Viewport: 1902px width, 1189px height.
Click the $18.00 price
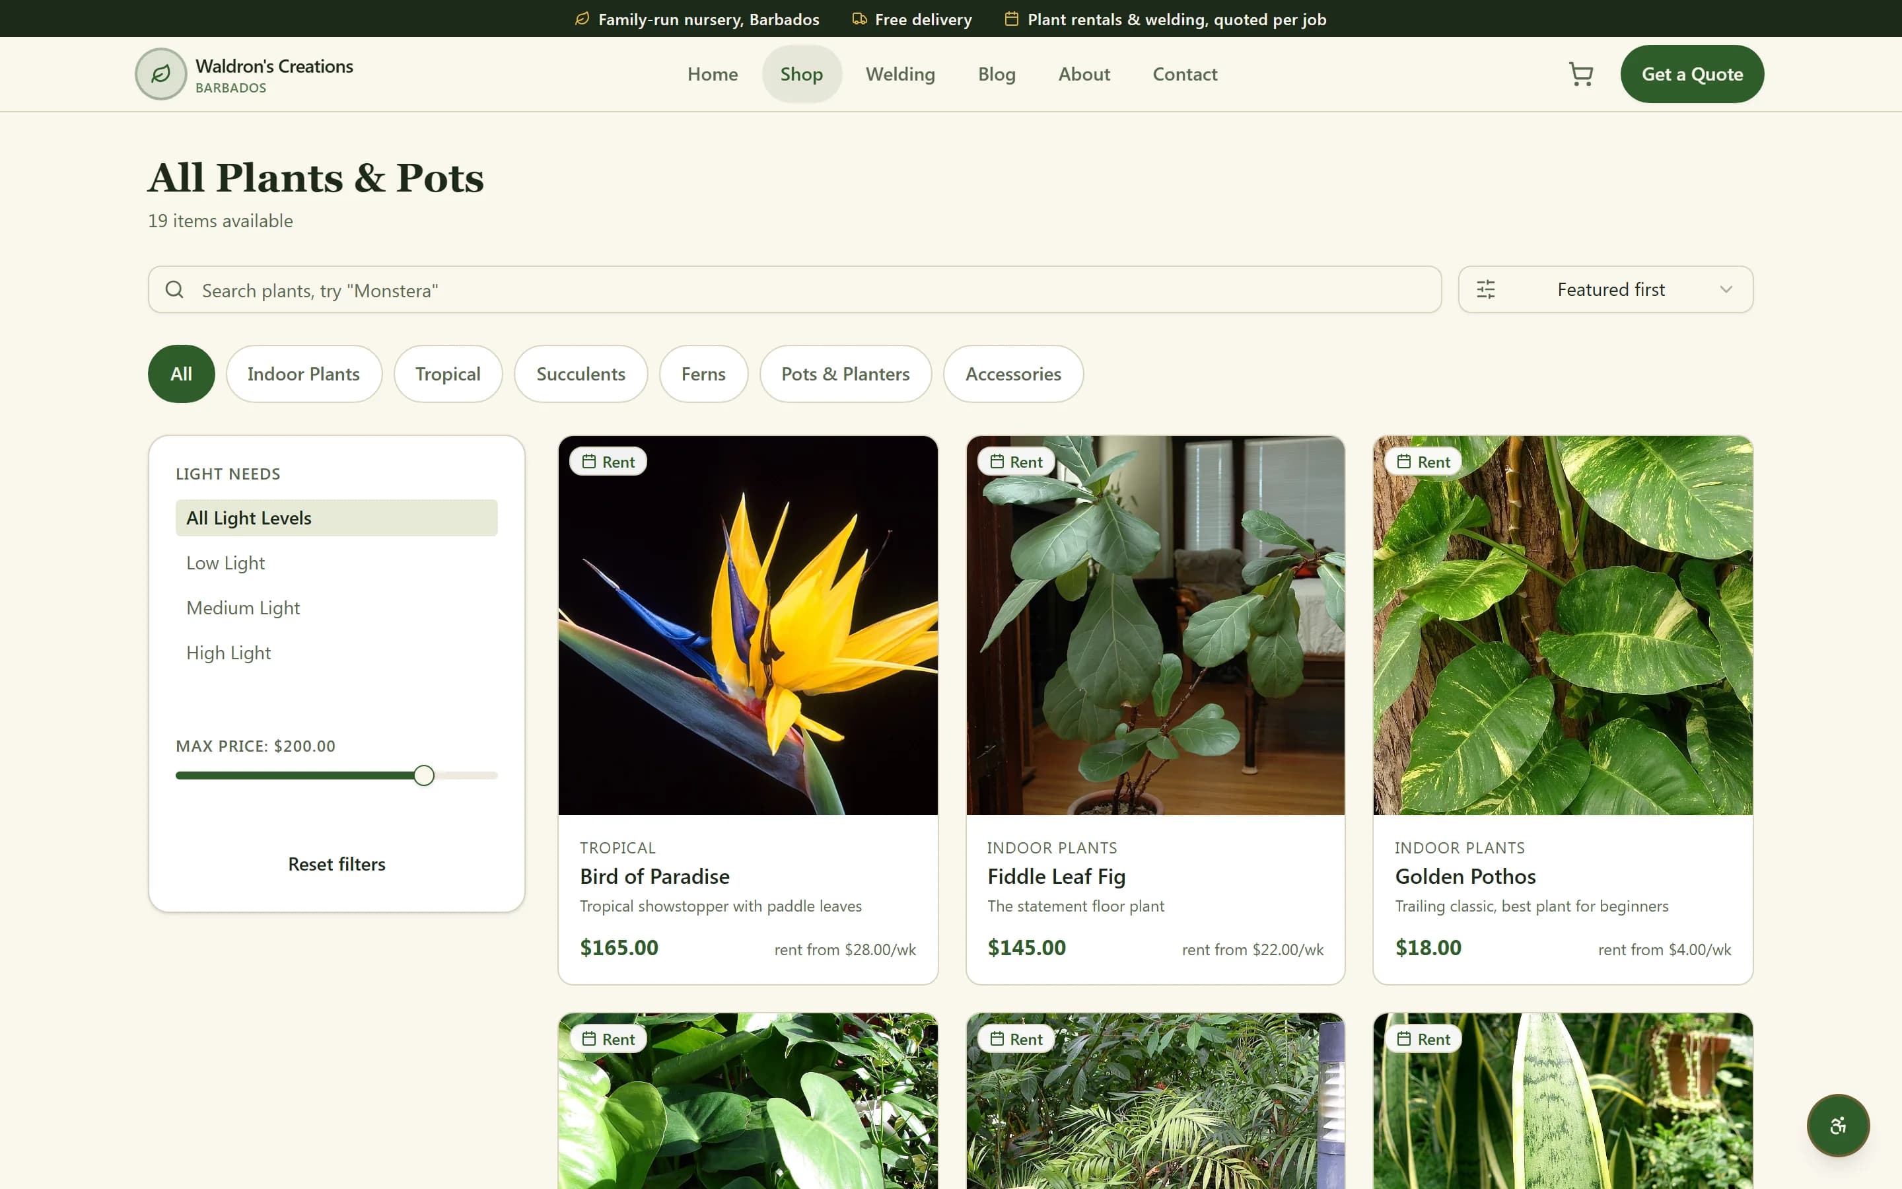[1428, 948]
